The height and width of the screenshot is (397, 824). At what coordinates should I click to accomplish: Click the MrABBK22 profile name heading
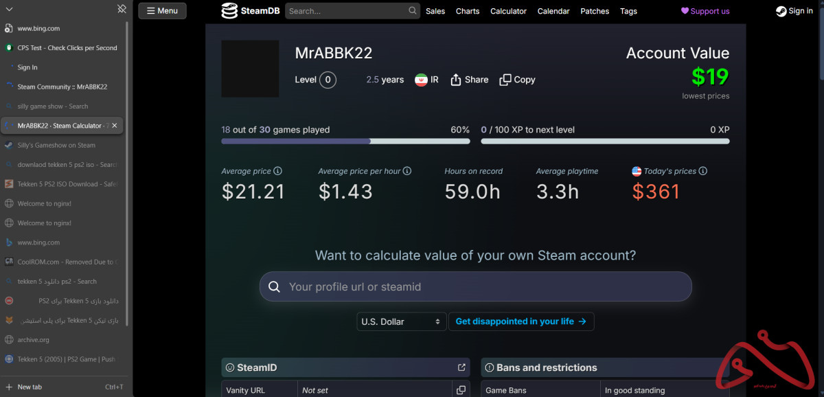click(x=334, y=53)
